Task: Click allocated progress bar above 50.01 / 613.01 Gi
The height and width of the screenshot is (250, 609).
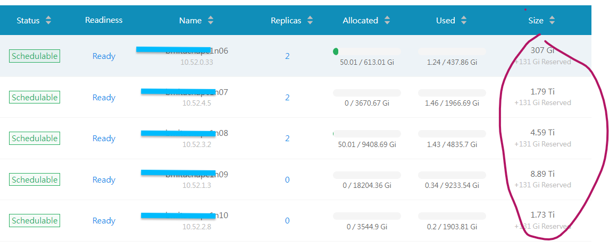Action: click(x=366, y=51)
